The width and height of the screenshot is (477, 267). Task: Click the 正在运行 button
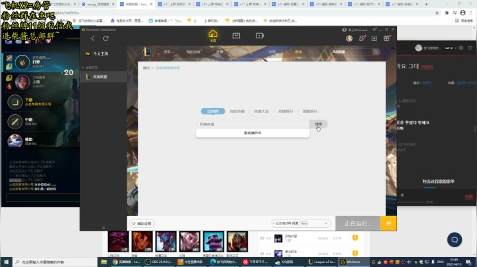[x=358, y=223]
